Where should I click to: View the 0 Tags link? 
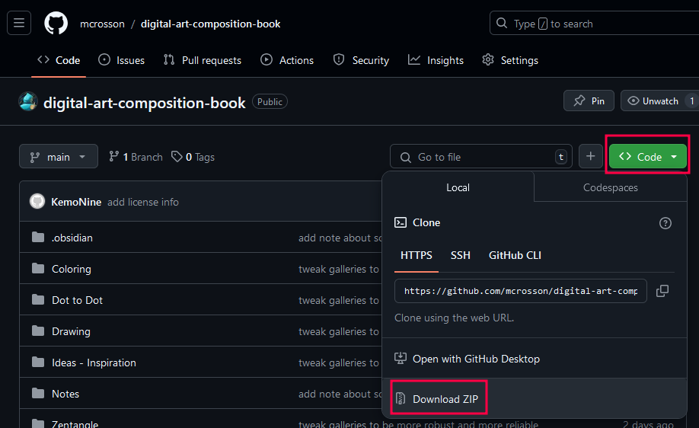coord(193,157)
